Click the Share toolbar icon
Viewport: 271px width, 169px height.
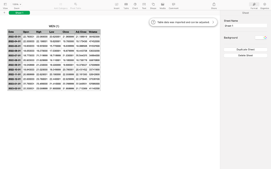[214, 4]
